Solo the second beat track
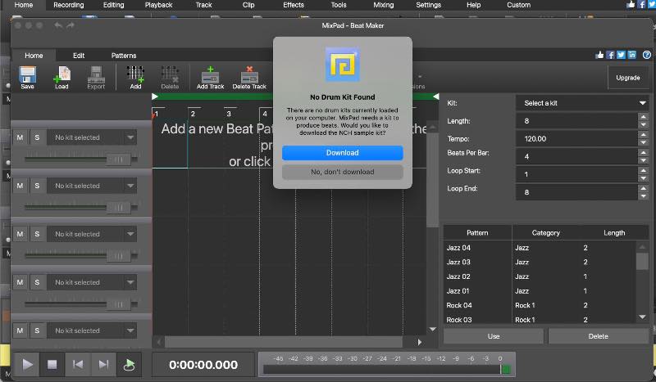This screenshot has width=656, height=382. (x=36, y=186)
